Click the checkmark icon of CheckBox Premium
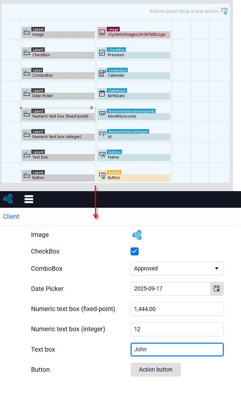Image resolution: width=241 pixels, height=397 pixels. click(x=102, y=53)
